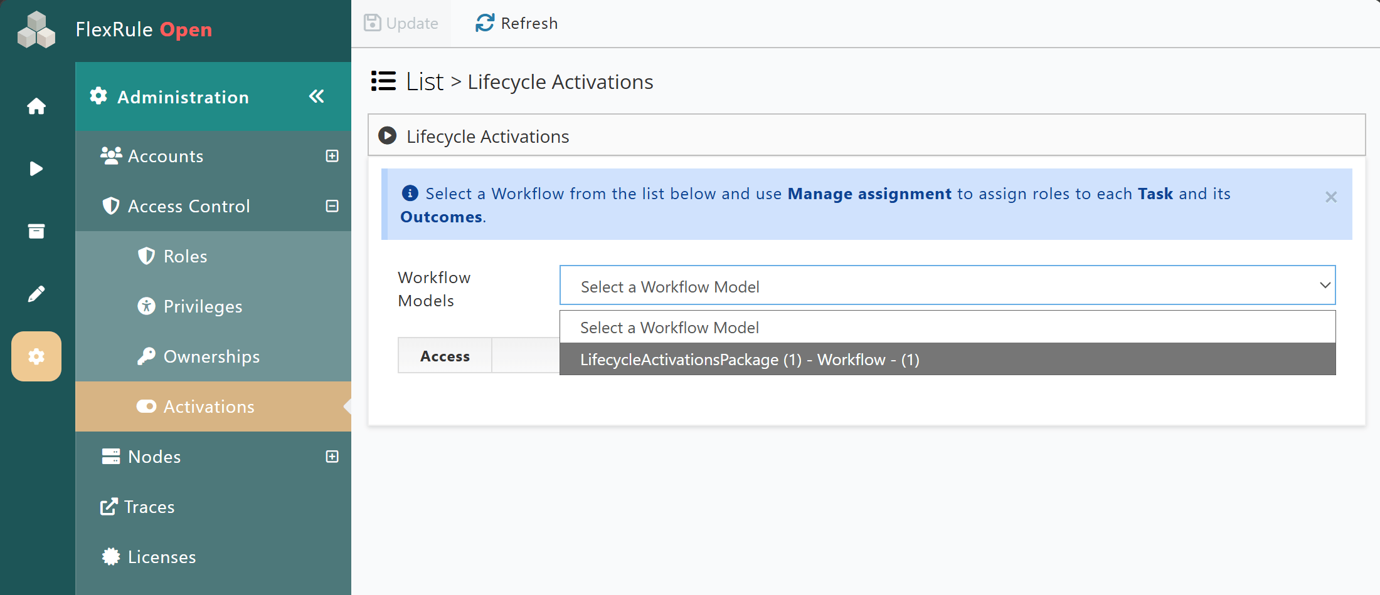Image resolution: width=1380 pixels, height=595 pixels.
Task: Collapse the Access Control section minus box
Action: click(x=332, y=206)
